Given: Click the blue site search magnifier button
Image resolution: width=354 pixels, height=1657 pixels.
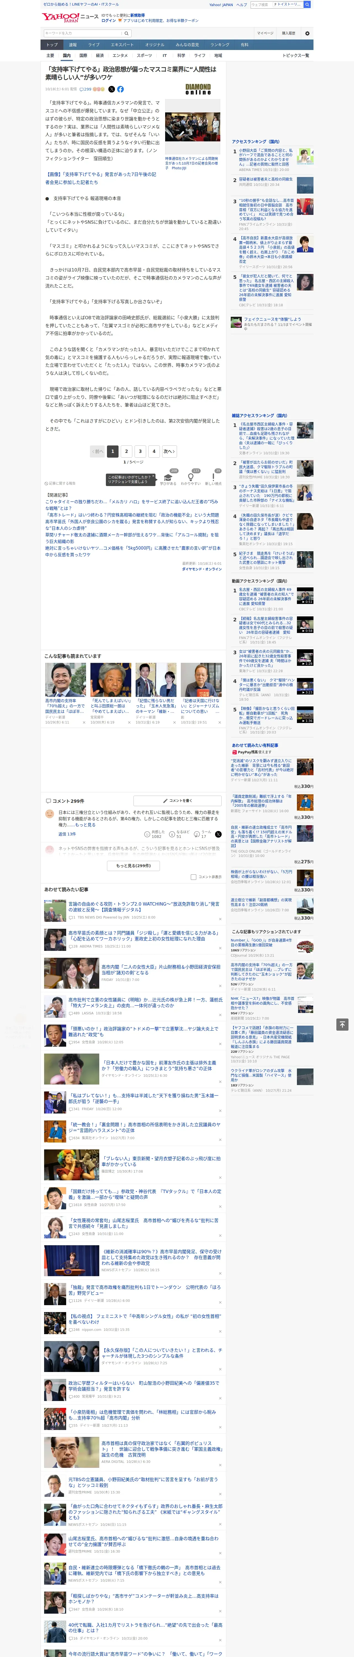Looking at the screenshot, I should pos(307,4).
